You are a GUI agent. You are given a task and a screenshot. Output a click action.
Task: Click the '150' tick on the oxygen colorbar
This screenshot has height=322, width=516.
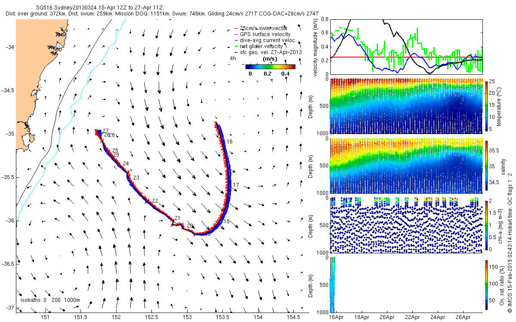pos(494,267)
